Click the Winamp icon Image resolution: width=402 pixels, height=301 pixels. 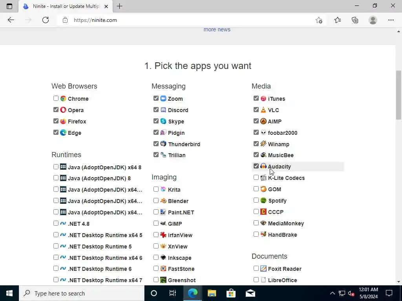pos(263,144)
